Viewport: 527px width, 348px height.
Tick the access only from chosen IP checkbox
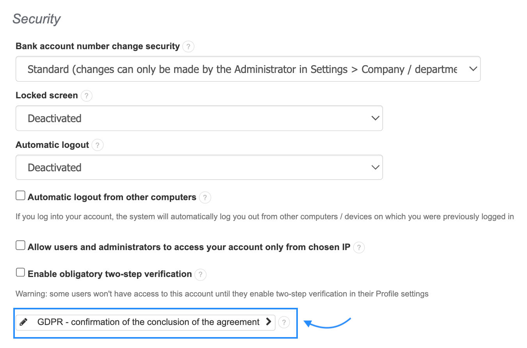[20, 246]
